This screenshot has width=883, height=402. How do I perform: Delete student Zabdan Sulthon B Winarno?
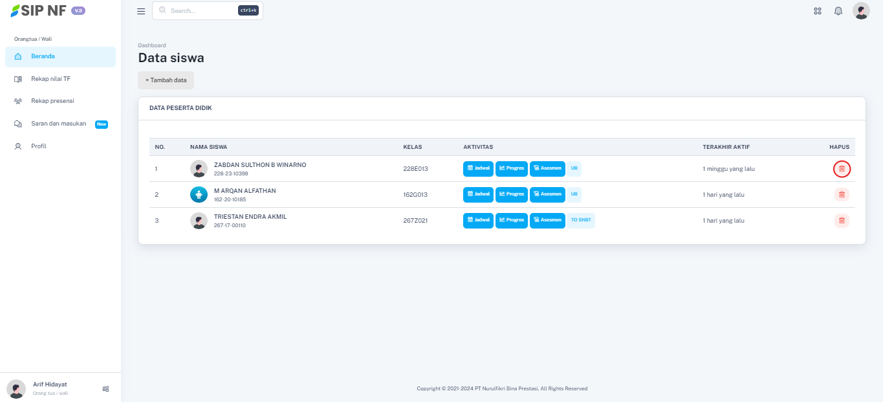point(842,169)
